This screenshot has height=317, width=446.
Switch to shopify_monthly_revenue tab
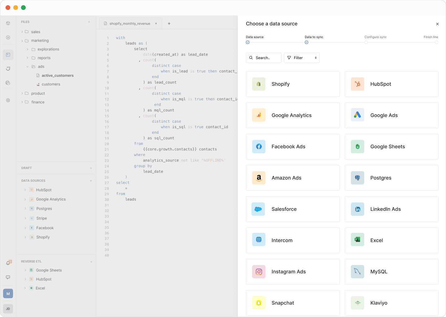[129, 24]
